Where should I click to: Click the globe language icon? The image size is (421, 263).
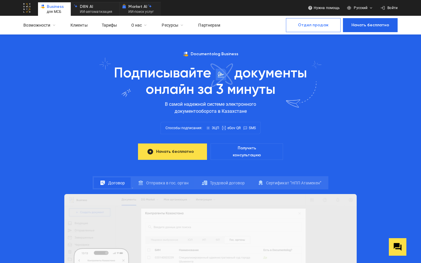click(349, 8)
